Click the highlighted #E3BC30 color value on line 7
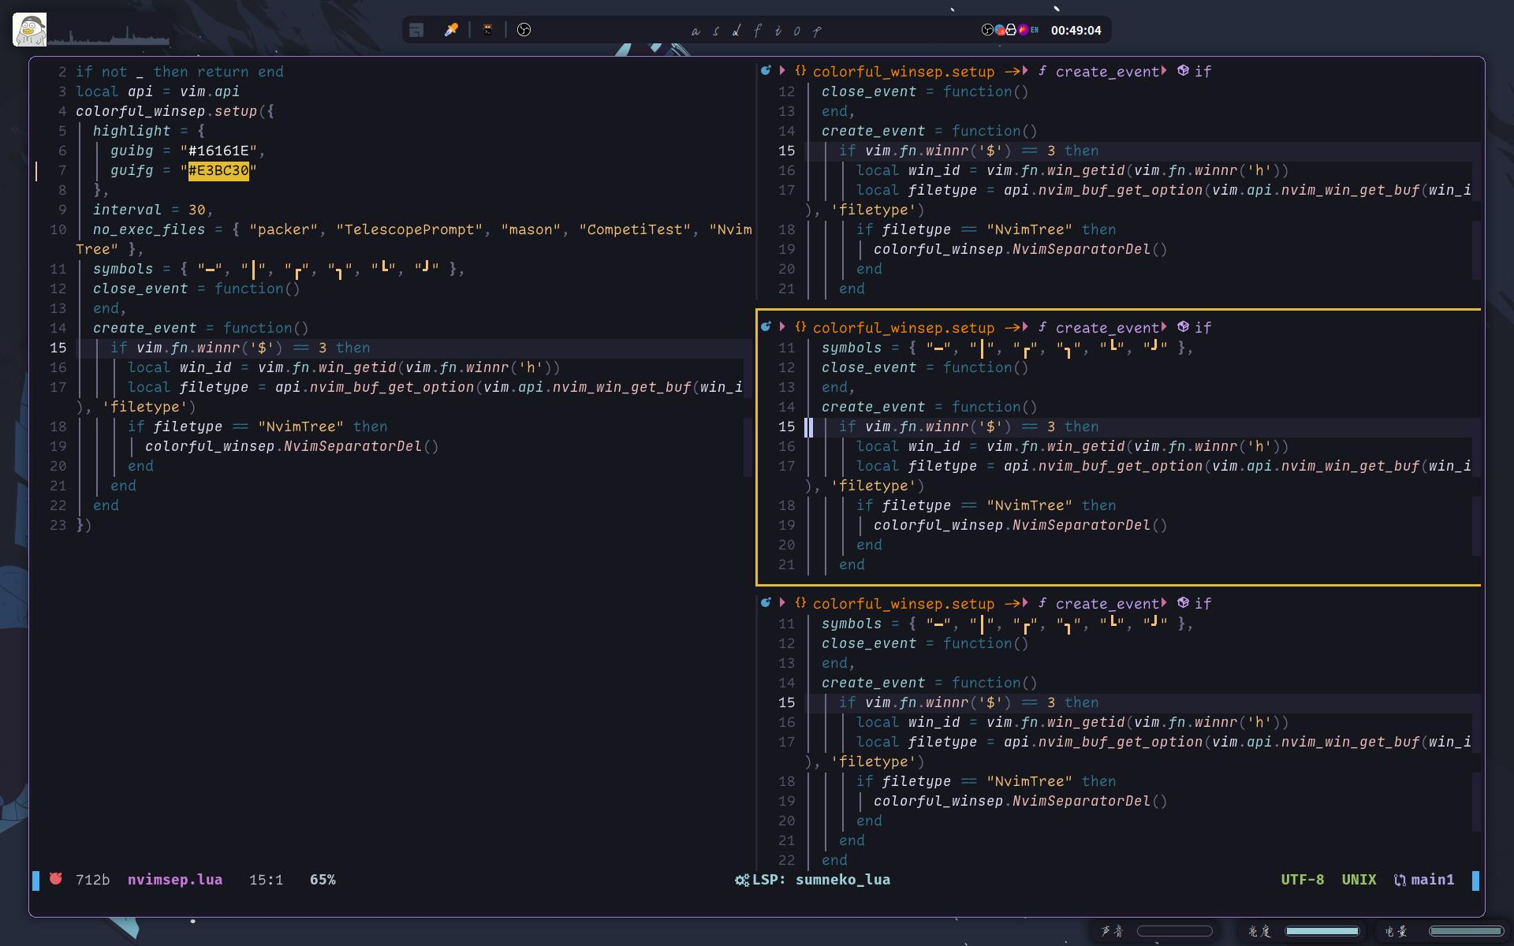Image resolution: width=1514 pixels, height=946 pixels. click(218, 170)
